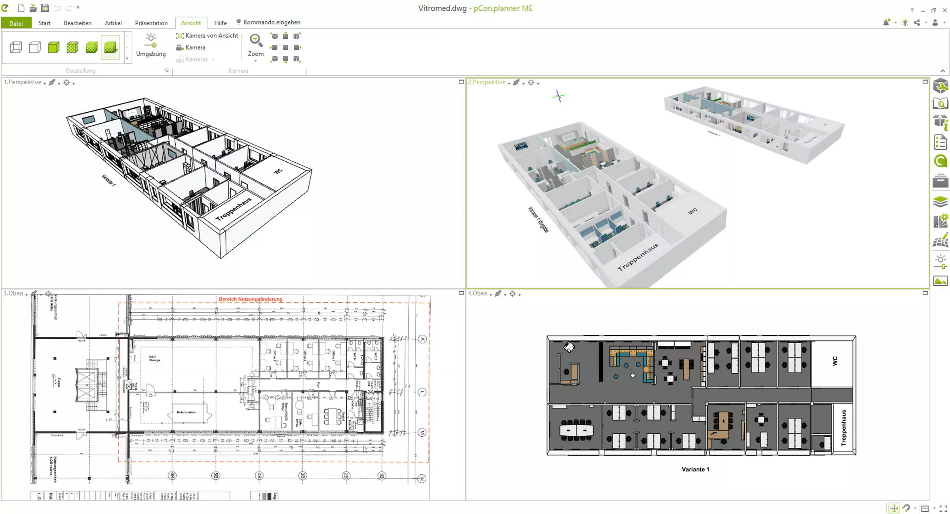This screenshot has width=950, height=514.
Task: Open a file using the folder icon
Action: coord(33,8)
